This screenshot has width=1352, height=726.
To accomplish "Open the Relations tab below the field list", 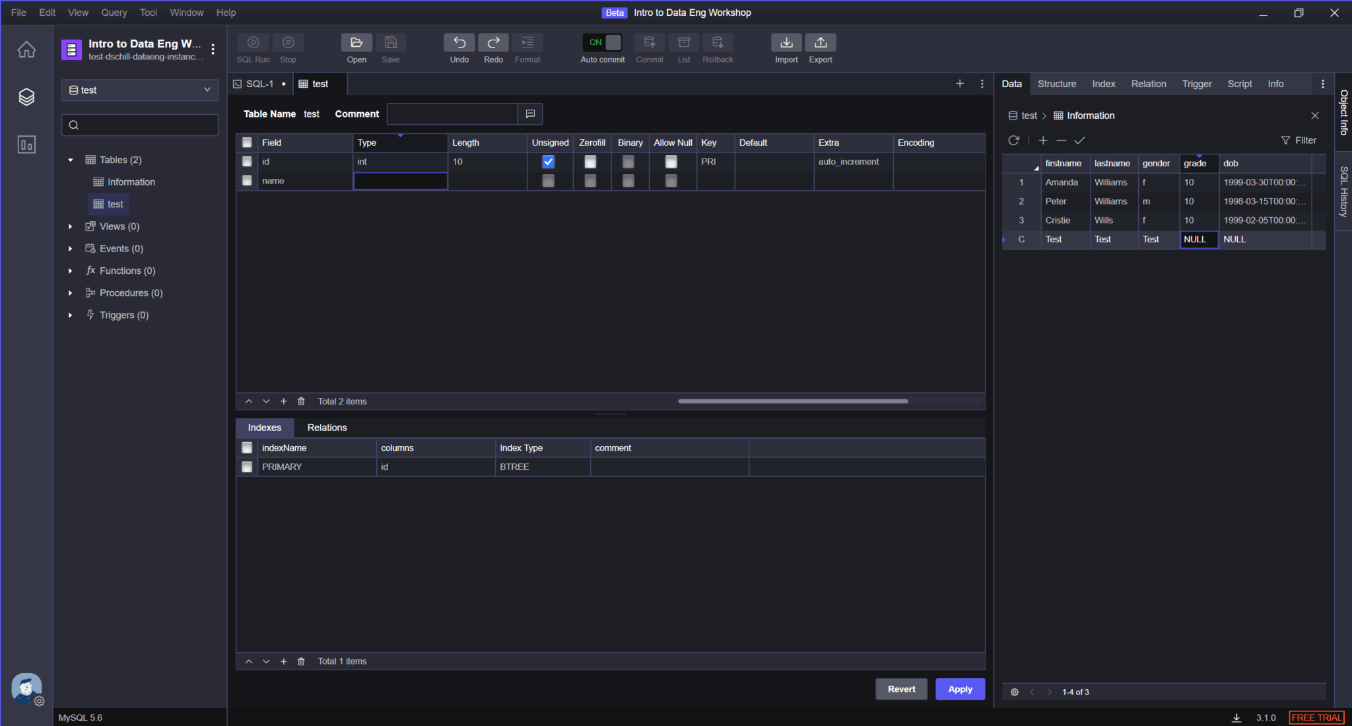I will 327,427.
